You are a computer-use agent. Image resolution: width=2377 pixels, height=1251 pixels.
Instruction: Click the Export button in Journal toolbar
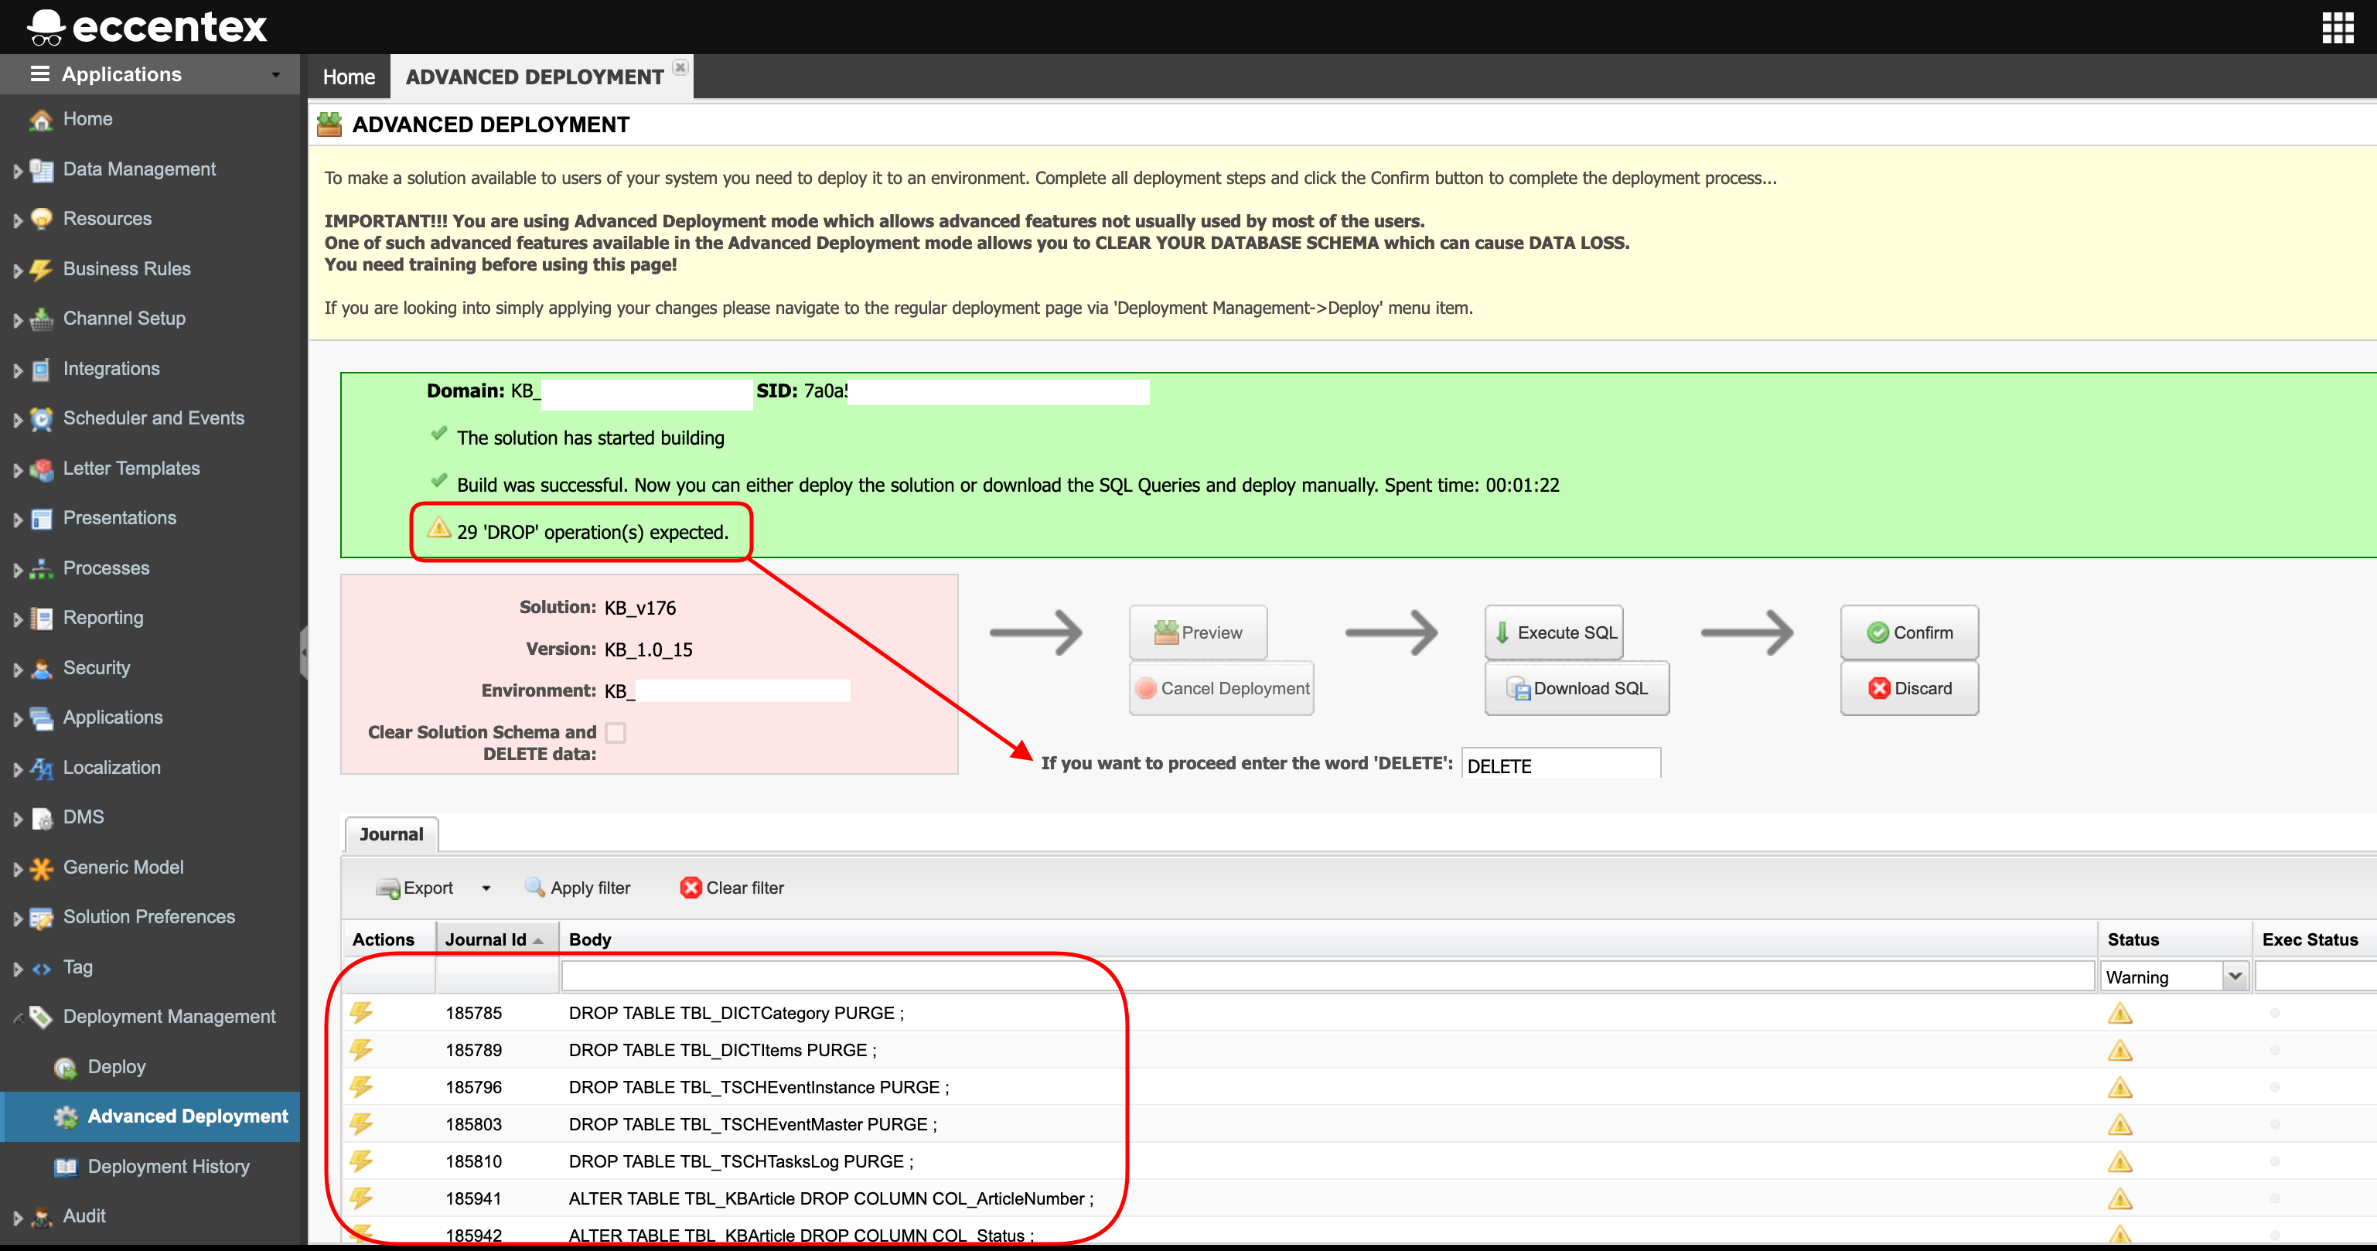[415, 888]
